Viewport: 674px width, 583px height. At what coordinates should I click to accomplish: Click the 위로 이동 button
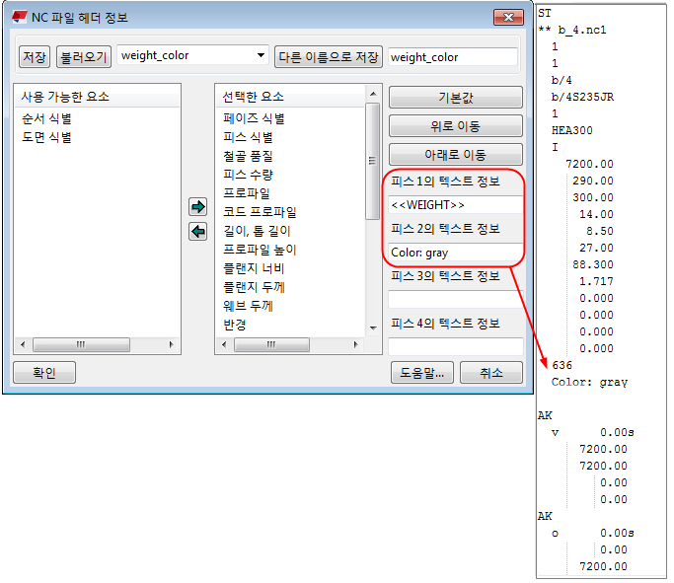(455, 126)
